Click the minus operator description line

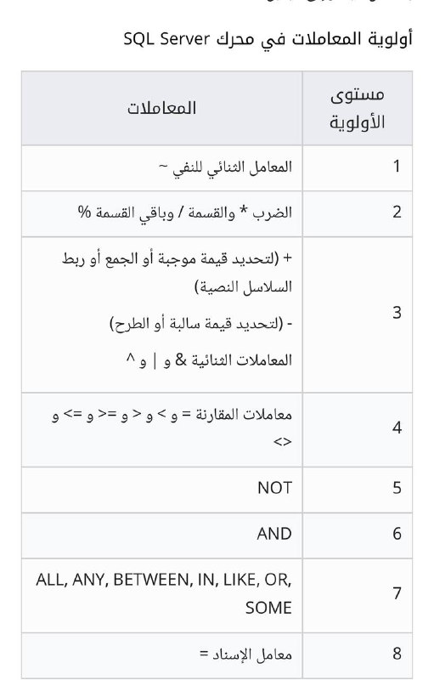coord(201,324)
